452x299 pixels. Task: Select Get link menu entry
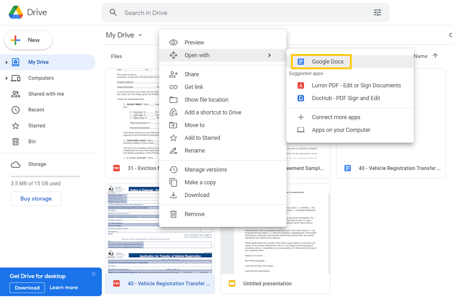pyautogui.click(x=223, y=87)
